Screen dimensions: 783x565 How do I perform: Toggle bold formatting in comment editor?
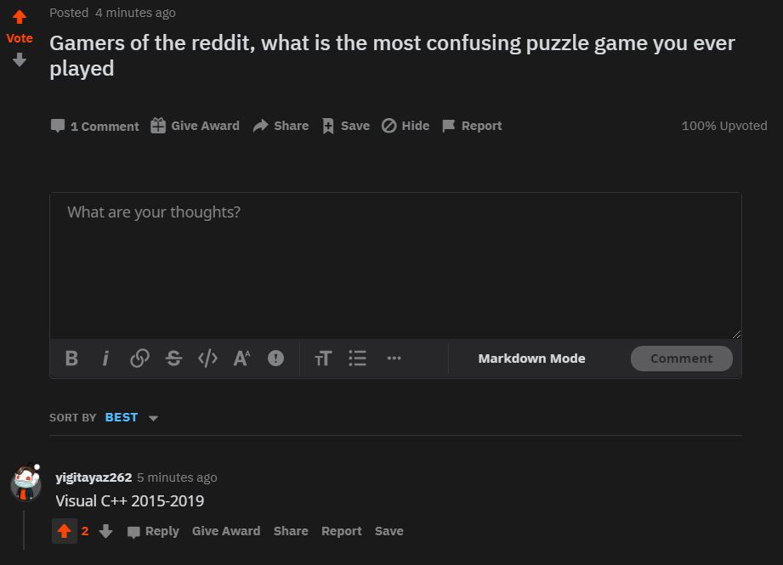pyautogui.click(x=71, y=359)
